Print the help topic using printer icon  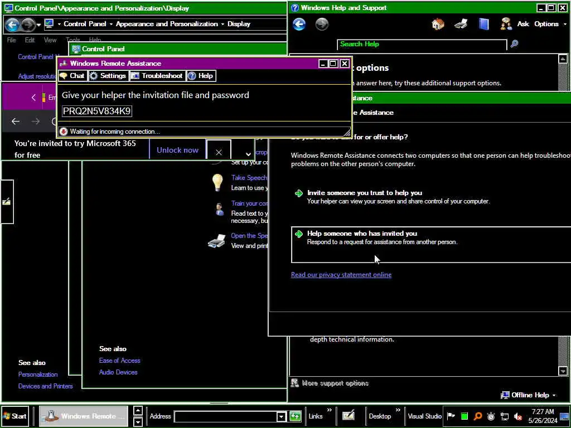click(461, 25)
